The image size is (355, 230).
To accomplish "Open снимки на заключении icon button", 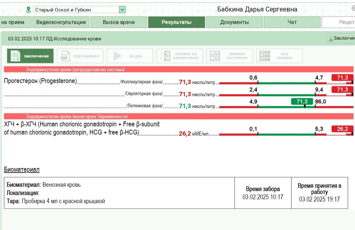I will pyautogui.click(x=180, y=56).
